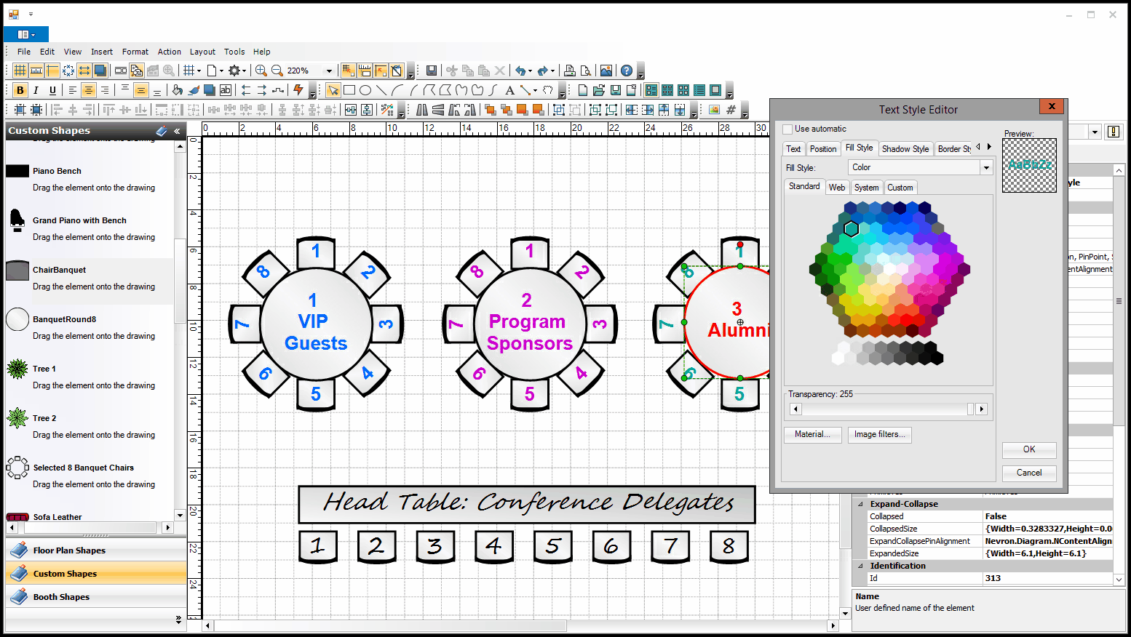Collapse the Identification property group
The height and width of the screenshot is (637, 1131).
[x=860, y=566]
